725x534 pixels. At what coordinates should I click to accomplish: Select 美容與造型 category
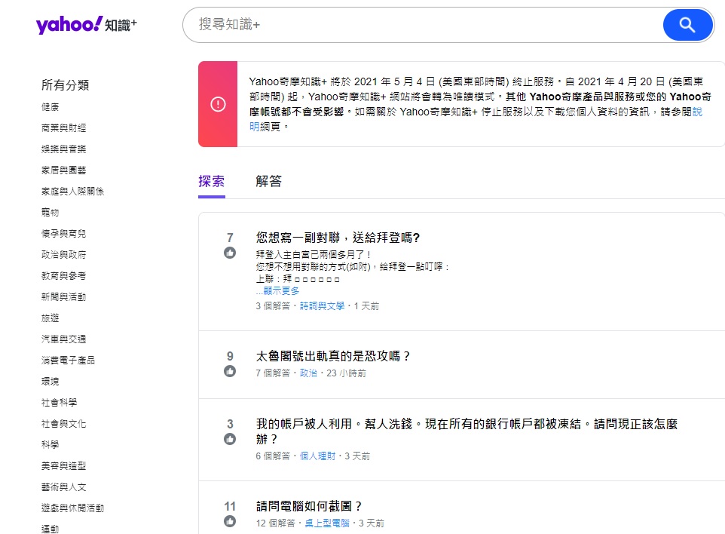(63, 466)
